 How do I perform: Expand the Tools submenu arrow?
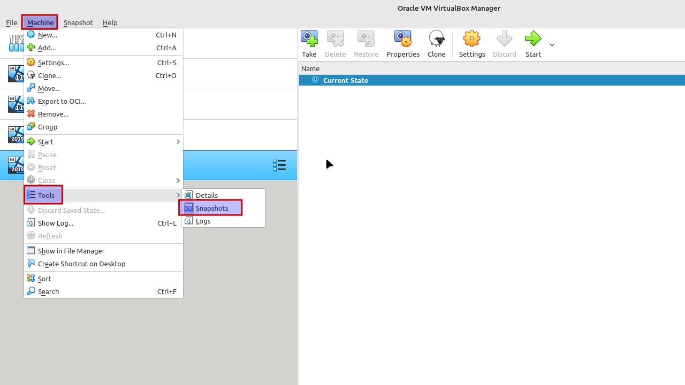click(x=178, y=195)
